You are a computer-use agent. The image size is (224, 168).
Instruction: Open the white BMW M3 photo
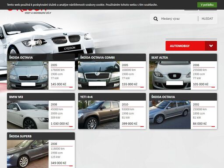28,115
